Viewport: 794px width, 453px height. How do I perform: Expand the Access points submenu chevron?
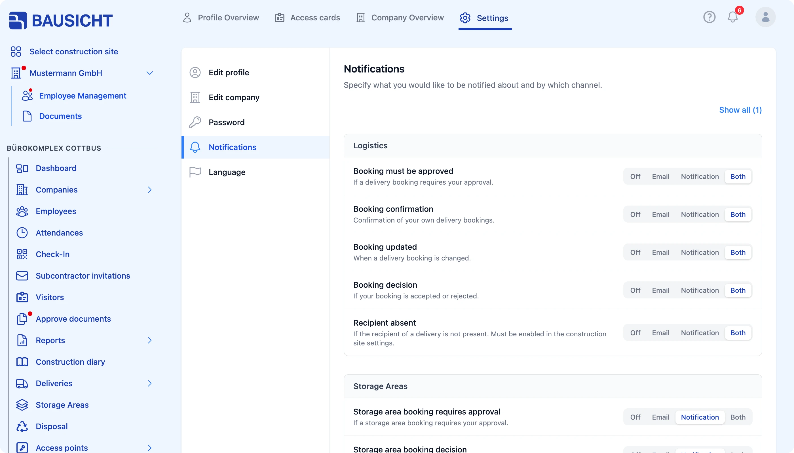(149, 448)
